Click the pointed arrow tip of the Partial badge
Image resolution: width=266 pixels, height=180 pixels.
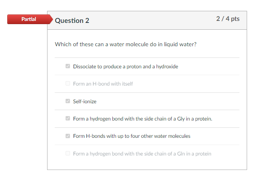(x=51, y=19)
